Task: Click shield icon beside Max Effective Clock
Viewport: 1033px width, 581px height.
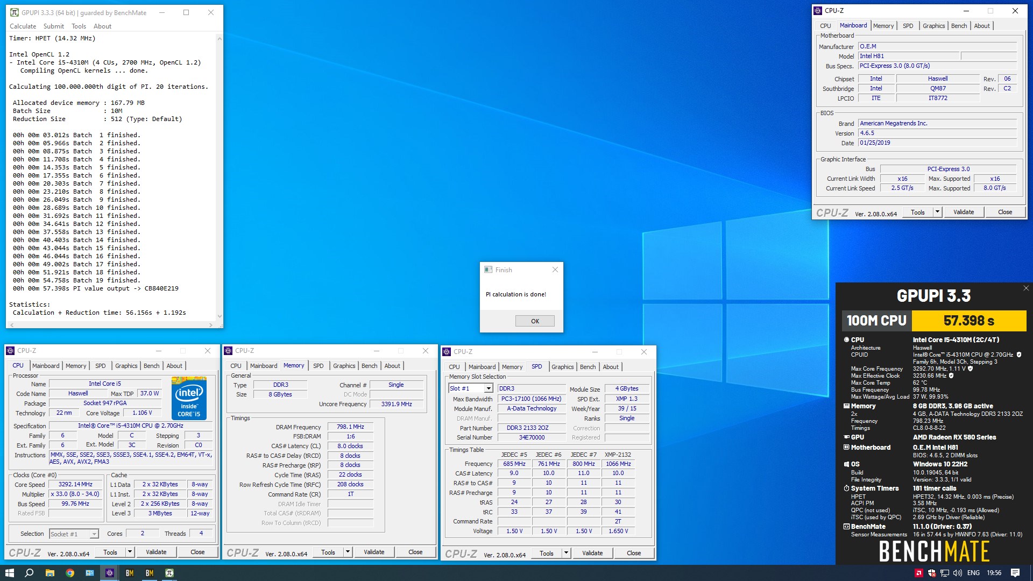Action: (951, 376)
